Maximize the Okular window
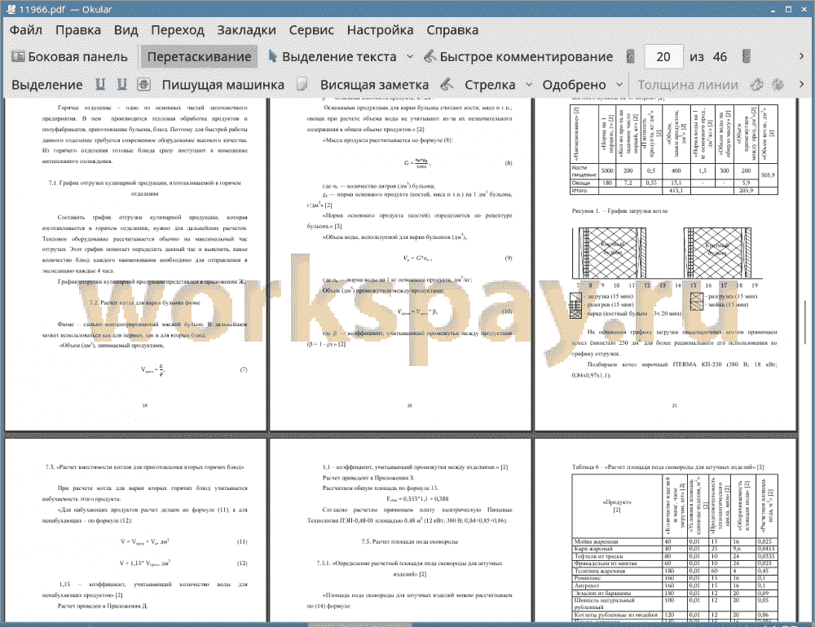The height and width of the screenshot is (627, 815). (788, 9)
